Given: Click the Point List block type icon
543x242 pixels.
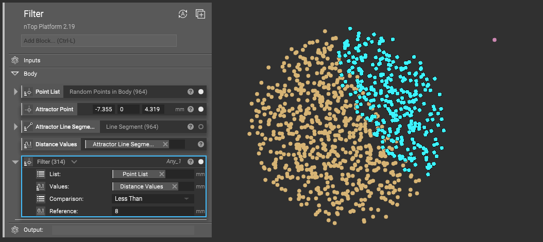Looking at the screenshot, I should (28, 92).
